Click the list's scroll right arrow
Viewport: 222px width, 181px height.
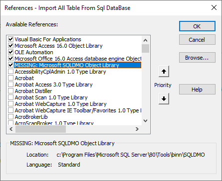[137, 129]
